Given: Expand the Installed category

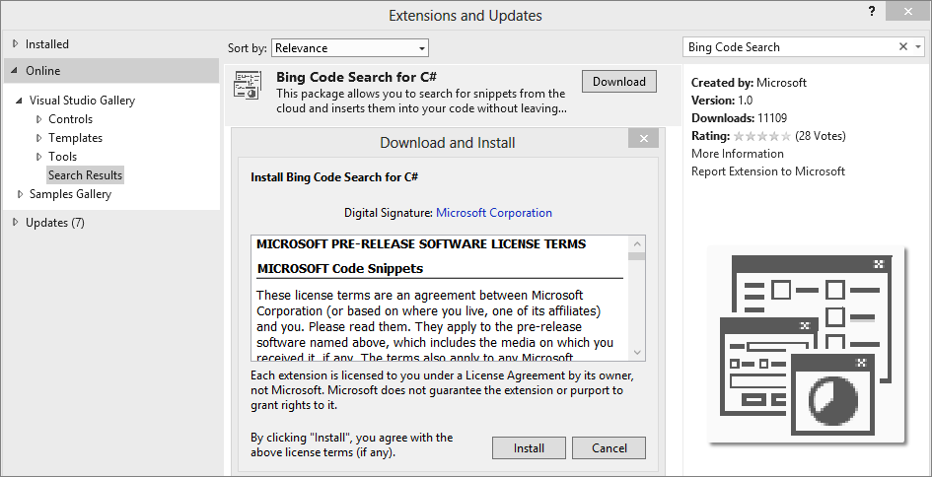Looking at the screenshot, I should pos(16,44).
